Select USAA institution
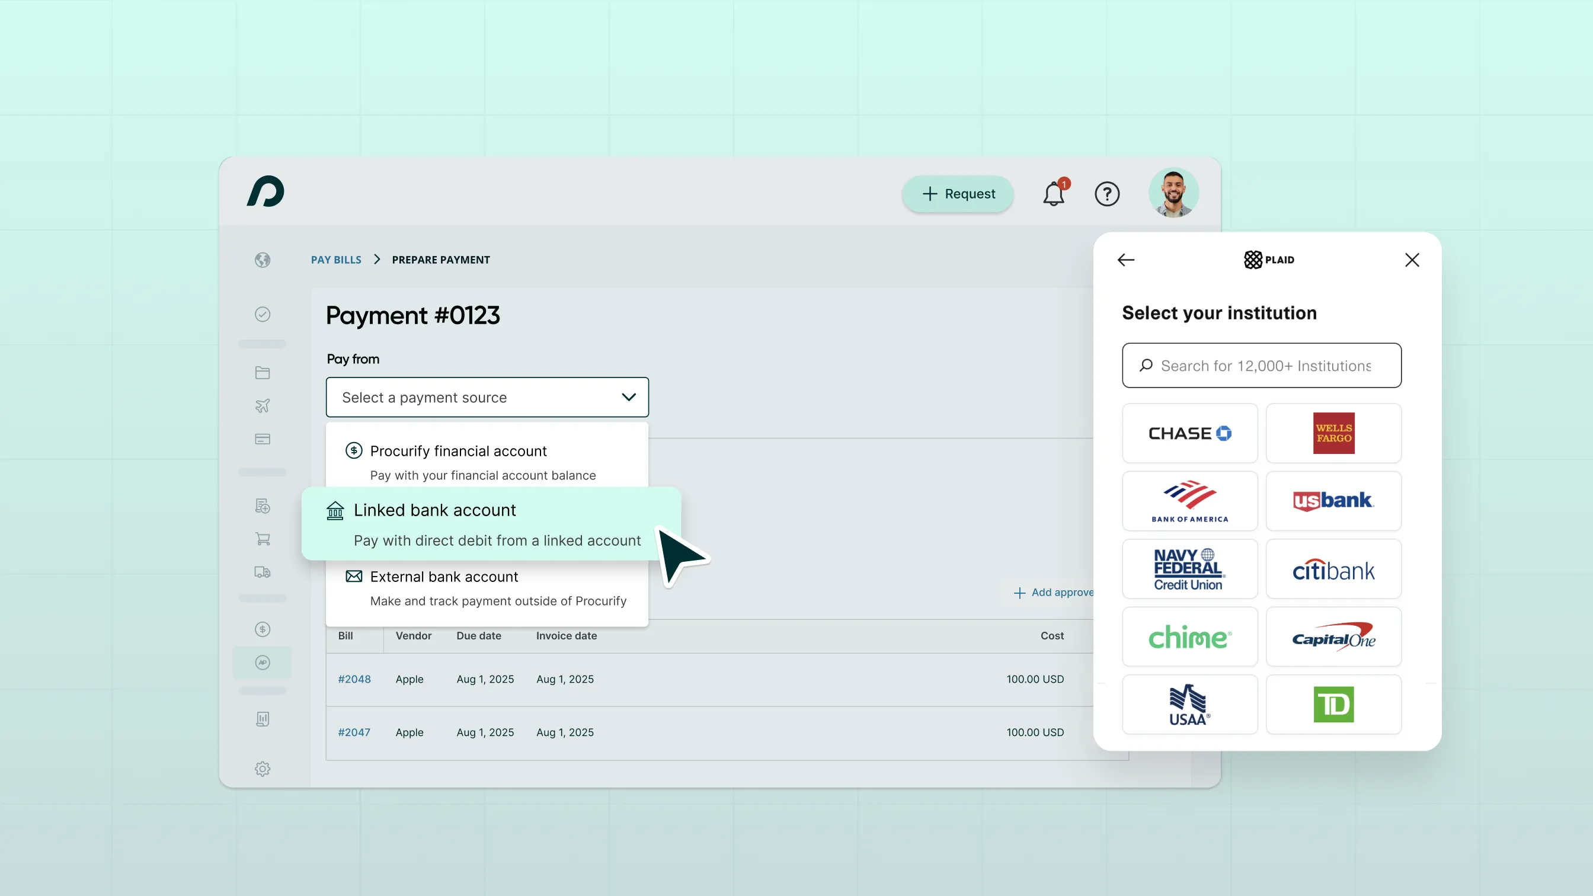The width and height of the screenshot is (1593, 896). click(1190, 705)
